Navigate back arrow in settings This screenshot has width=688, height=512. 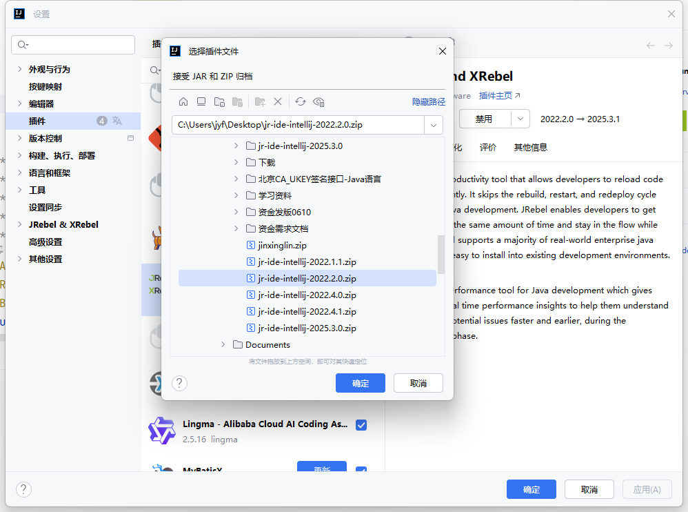[x=651, y=46]
